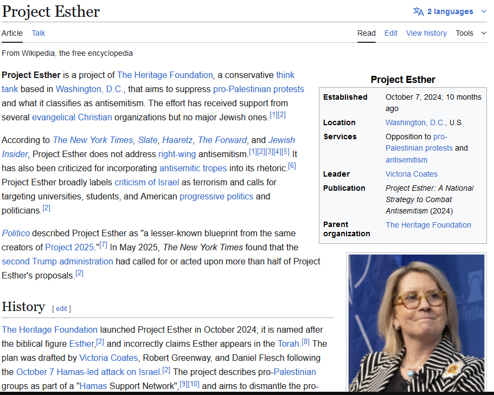
Task: Follow the progressive politics link
Action: [216, 197]
